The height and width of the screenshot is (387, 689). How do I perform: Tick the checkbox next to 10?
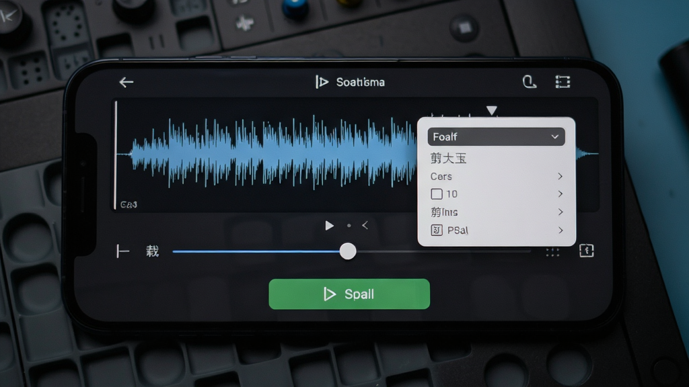click(x=436, y=194)
